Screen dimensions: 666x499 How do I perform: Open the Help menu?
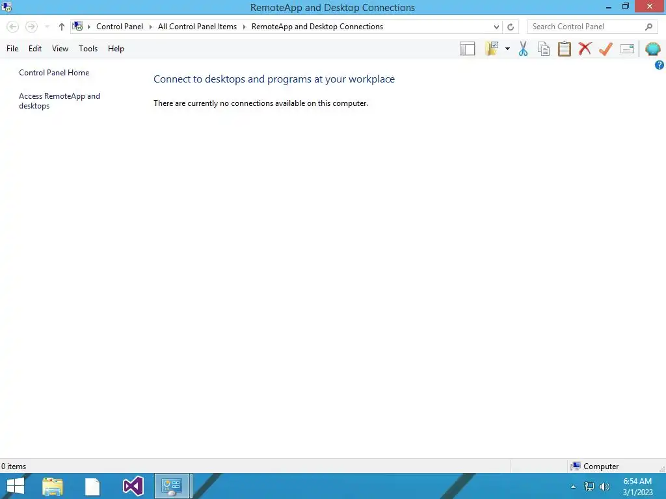click(x=116, y=49)
